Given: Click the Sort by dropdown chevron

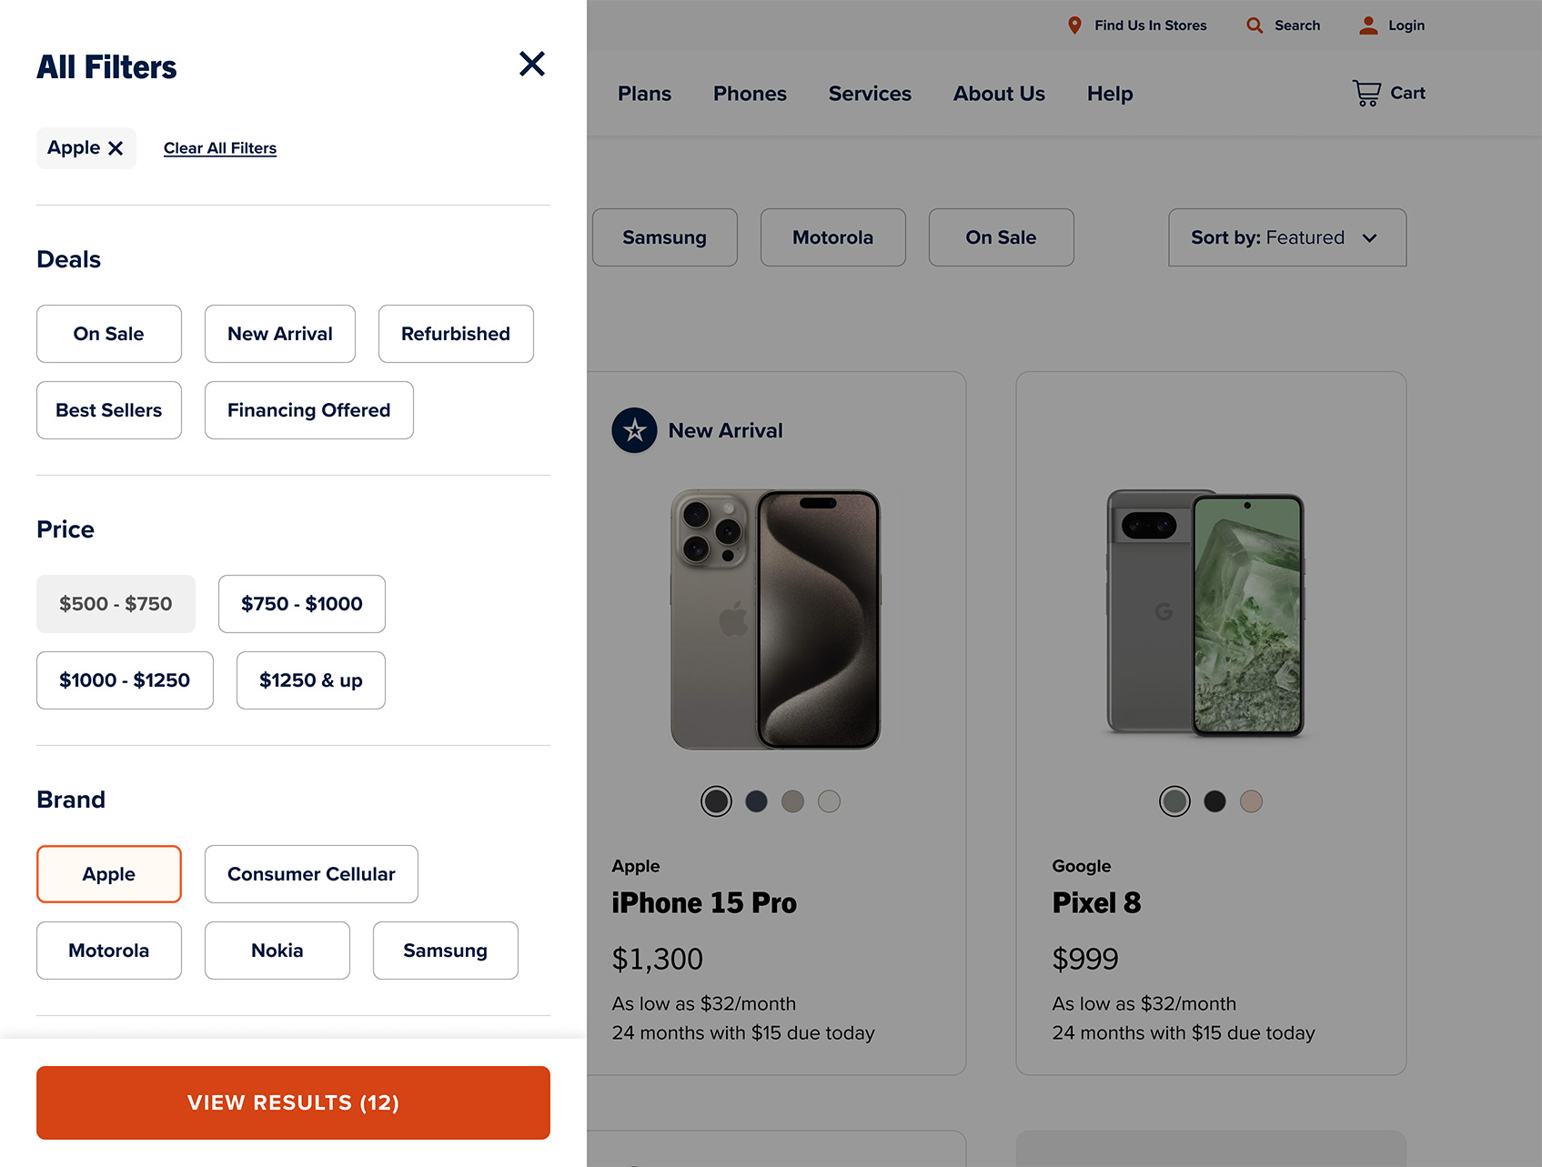Looking at the screenshot, I should coord(1369,238).
